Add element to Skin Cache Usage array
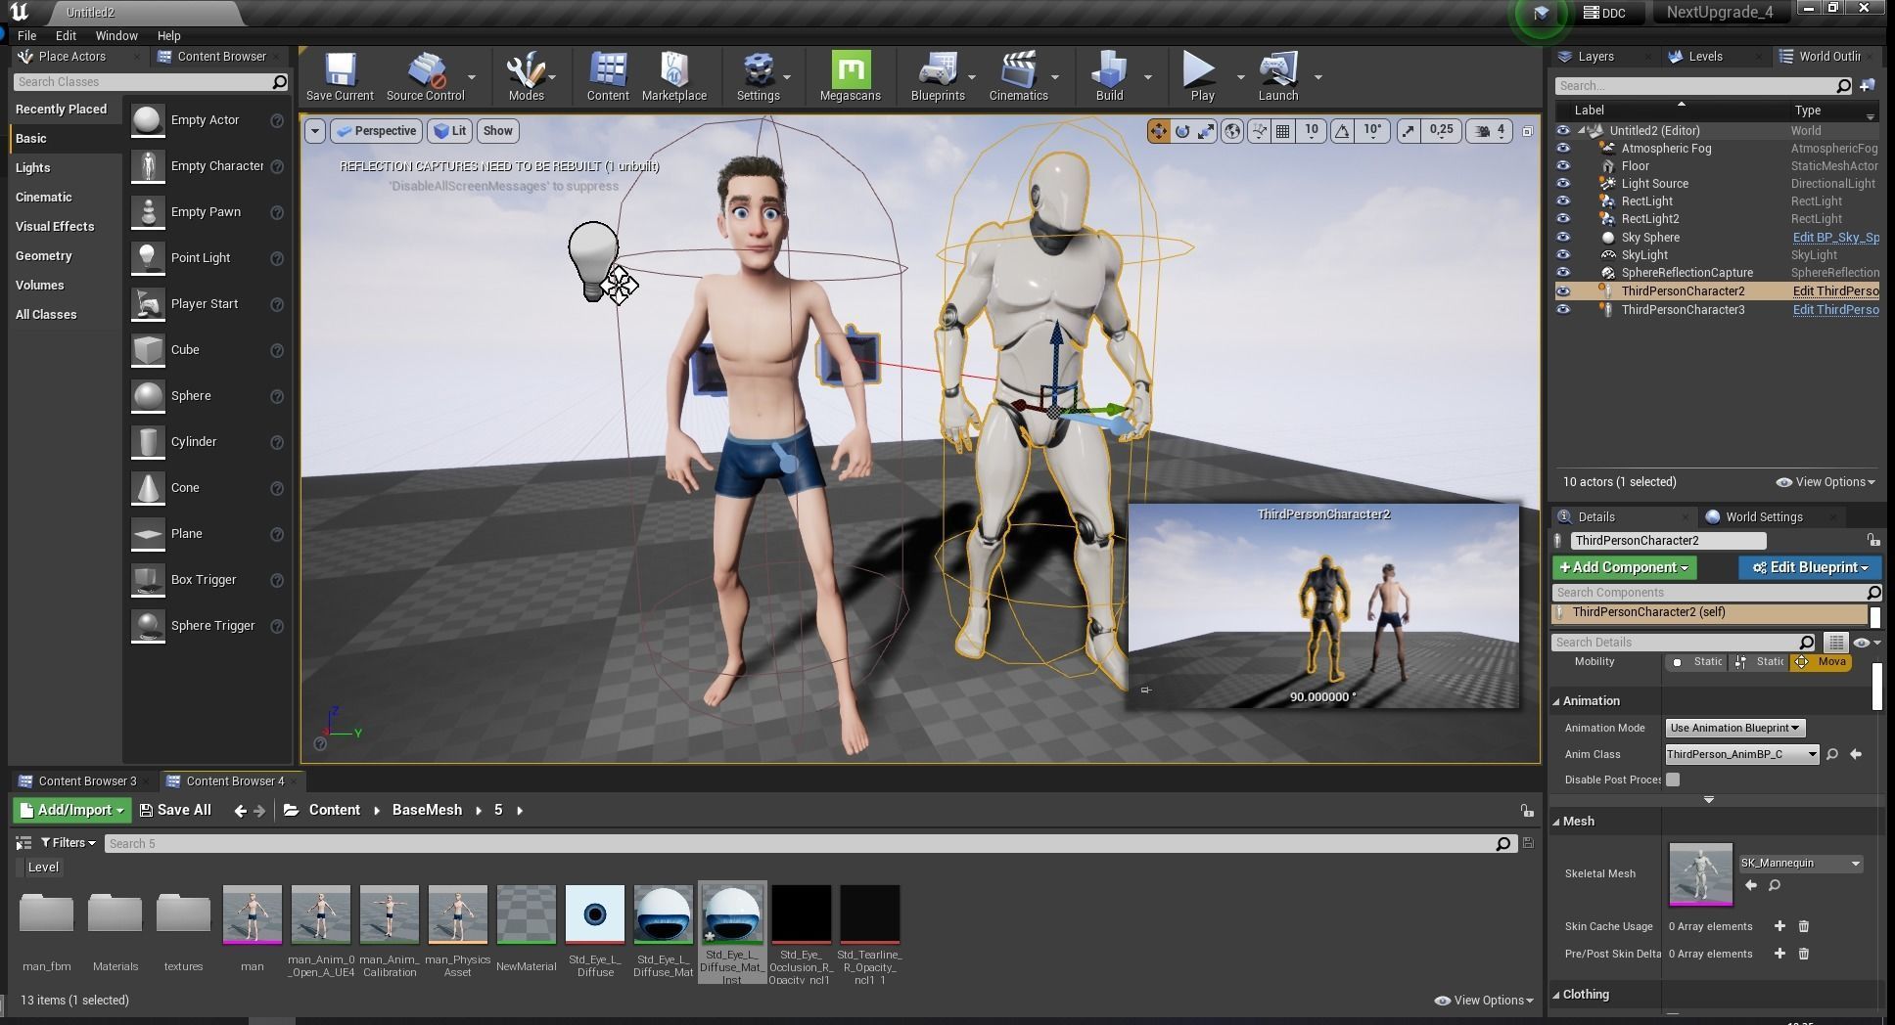This screenshot has height=1025, width=1895. [x=1779, y=926]
